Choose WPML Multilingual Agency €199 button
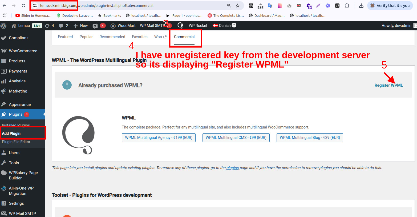The image size is (417, 217). click(x=159, y=138)
